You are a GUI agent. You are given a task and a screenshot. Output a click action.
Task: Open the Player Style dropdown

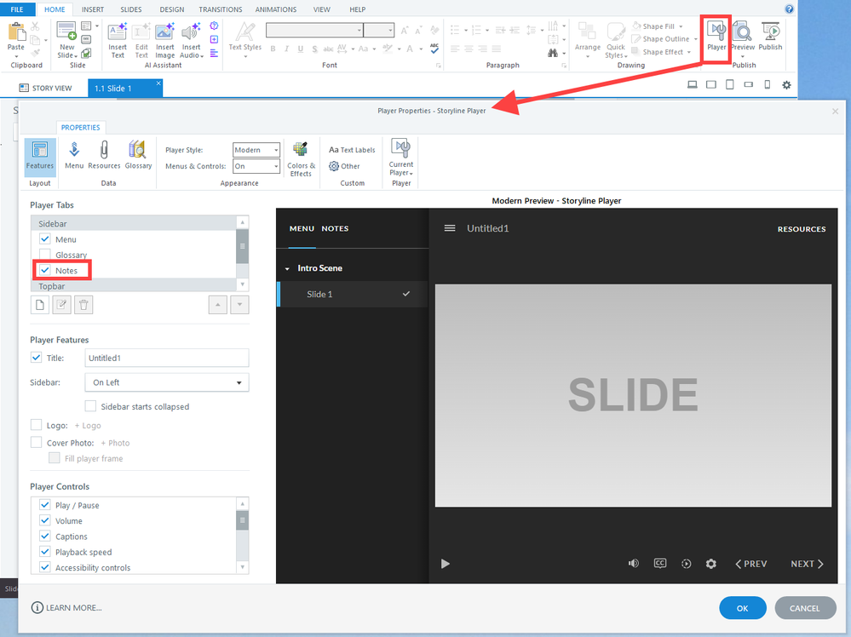256,150
